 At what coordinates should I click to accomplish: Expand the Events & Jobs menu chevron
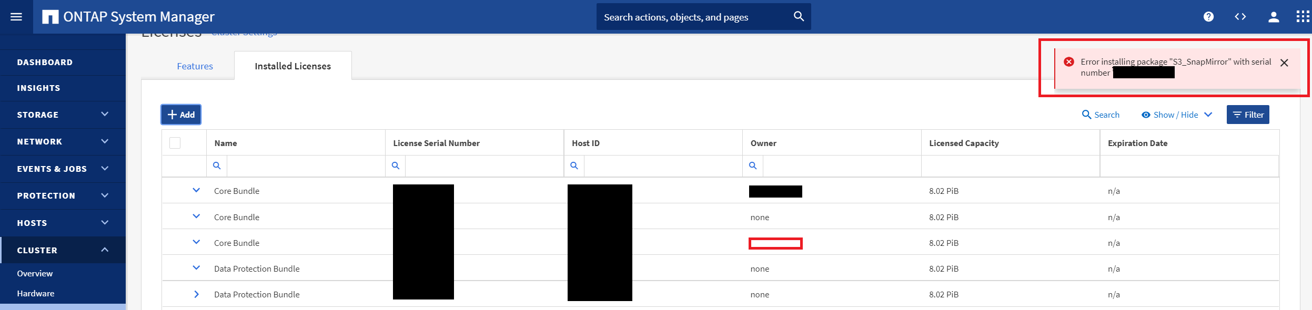105,168
